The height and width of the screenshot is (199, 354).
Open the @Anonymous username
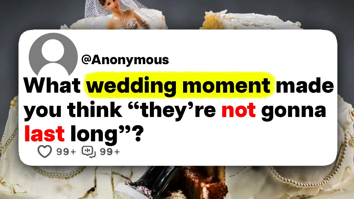pos(125,60)
